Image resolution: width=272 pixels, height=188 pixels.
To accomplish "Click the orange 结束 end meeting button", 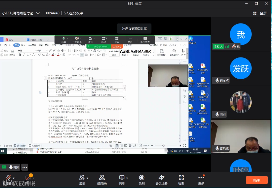I will pyautogui.click(x=257, y=180).
